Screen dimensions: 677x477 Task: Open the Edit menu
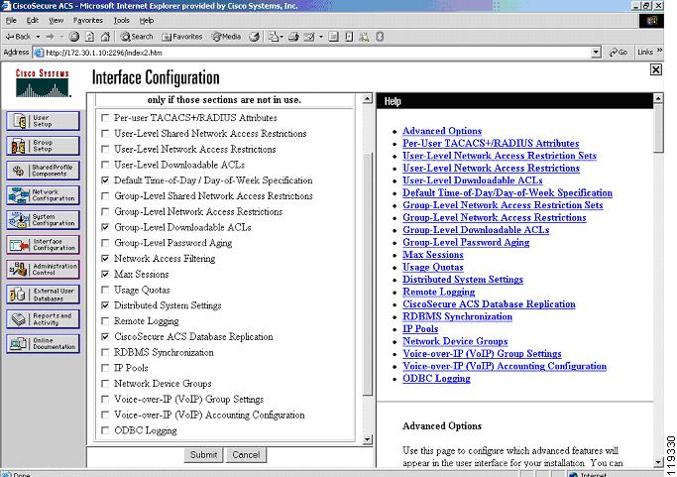tap(33, 20)
